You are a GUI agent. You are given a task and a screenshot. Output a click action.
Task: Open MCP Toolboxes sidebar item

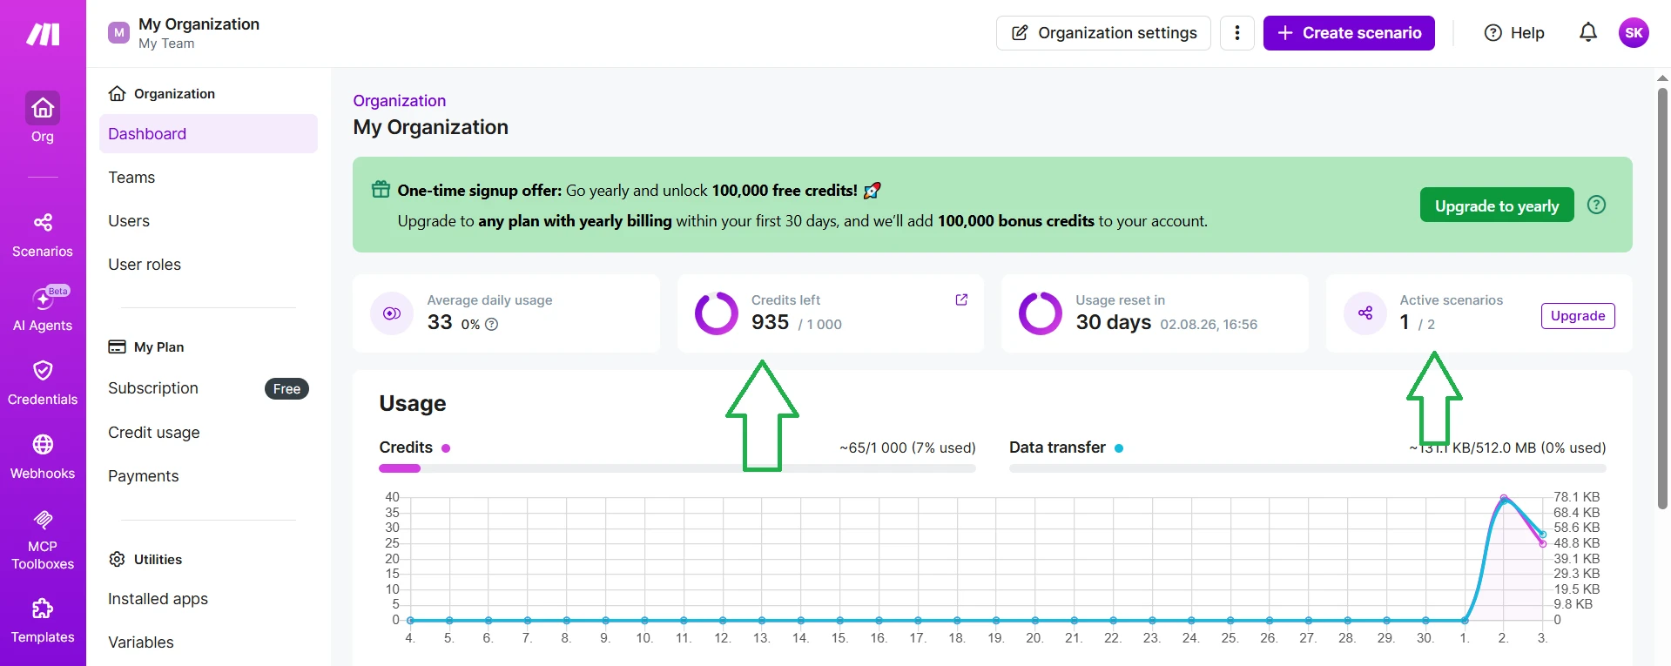point(43,540)
